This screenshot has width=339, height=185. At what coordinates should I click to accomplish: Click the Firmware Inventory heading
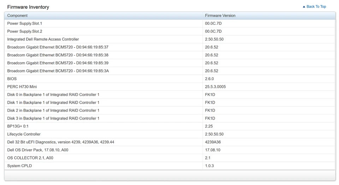[x=28, y=7]
